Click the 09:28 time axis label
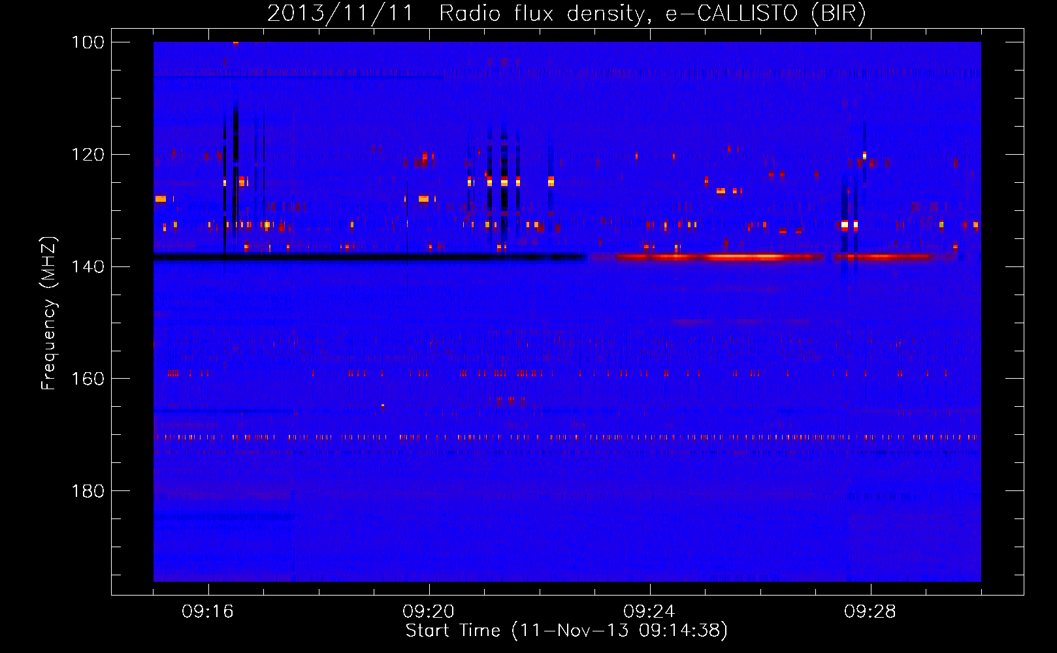This screenshot has height=653, width=1057. click(870, 611)
